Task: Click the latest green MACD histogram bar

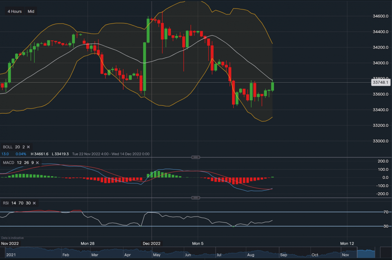Action: pos(272,177)
